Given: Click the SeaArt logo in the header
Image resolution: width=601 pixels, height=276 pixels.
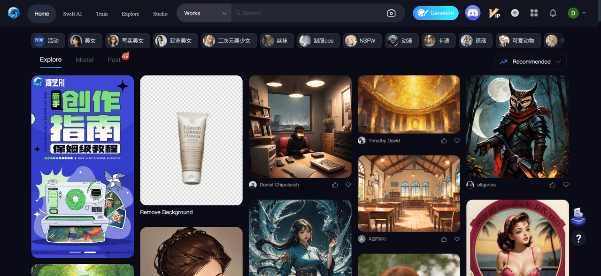Looking at the screenshot, I should point(14,13).
